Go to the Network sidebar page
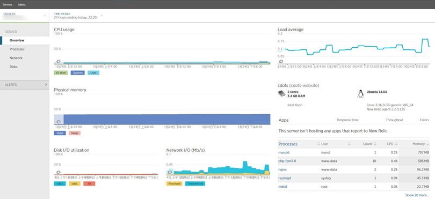The height and width of the screenshot is (199, 435). pos(16,58)
